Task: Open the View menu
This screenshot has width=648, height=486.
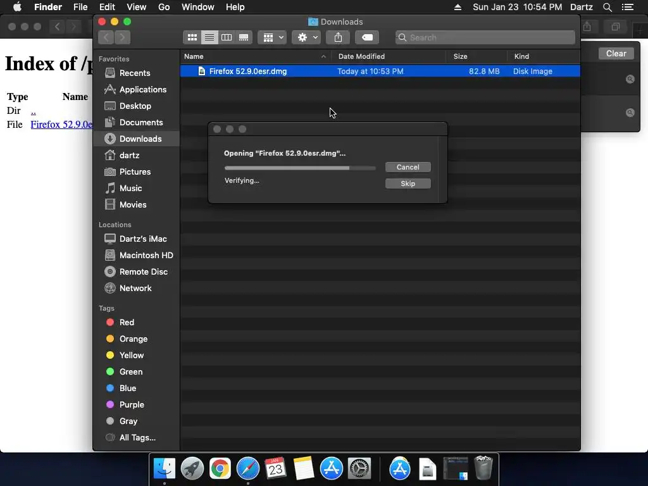Action: pyautogui.click(x=137, y=7)
